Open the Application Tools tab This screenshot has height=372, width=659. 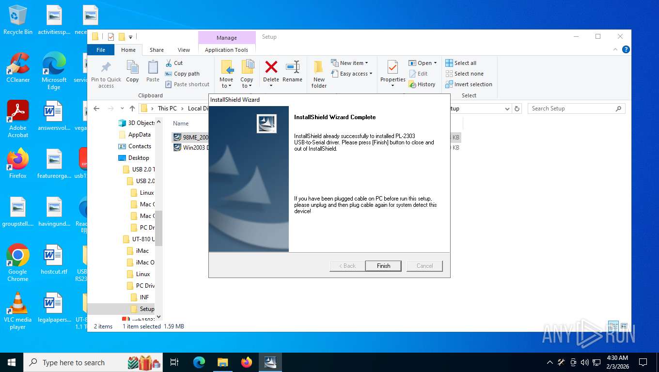click(226, 50)
